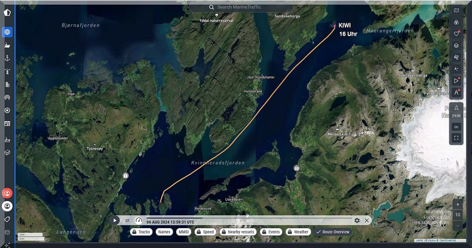Toggle the MMSI label display
The height and width of the screenshot is (248, 472).
(x=184, y=232)
